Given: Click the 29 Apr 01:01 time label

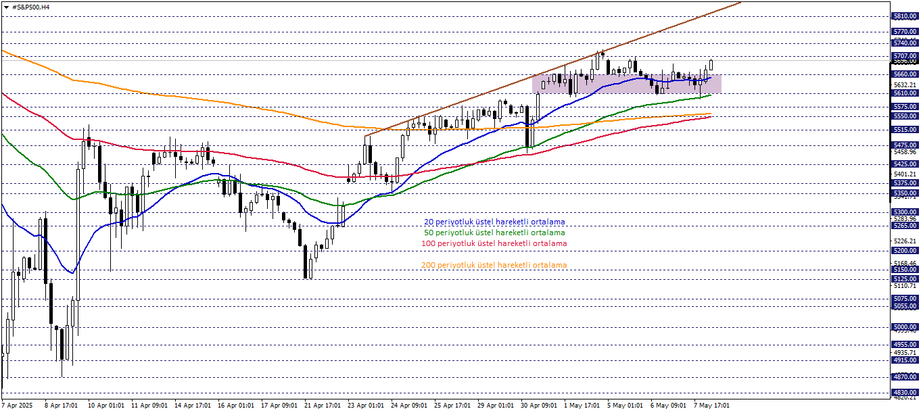Looking at the screenshot, I should tap(496, 406).
